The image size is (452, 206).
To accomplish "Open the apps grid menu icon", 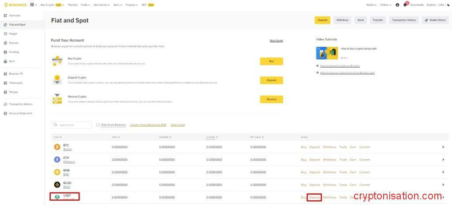I will click(32, 4).
